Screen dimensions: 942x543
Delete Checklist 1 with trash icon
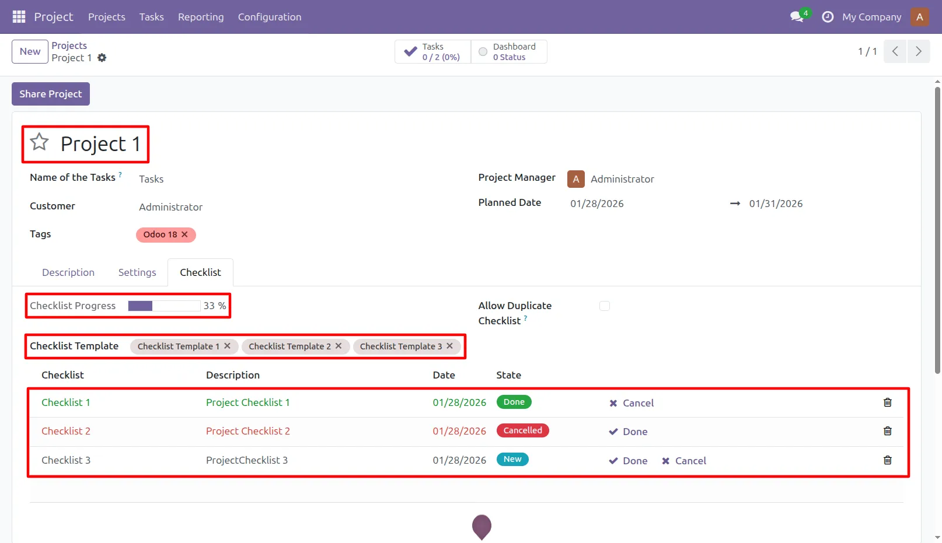pos(888,402)
